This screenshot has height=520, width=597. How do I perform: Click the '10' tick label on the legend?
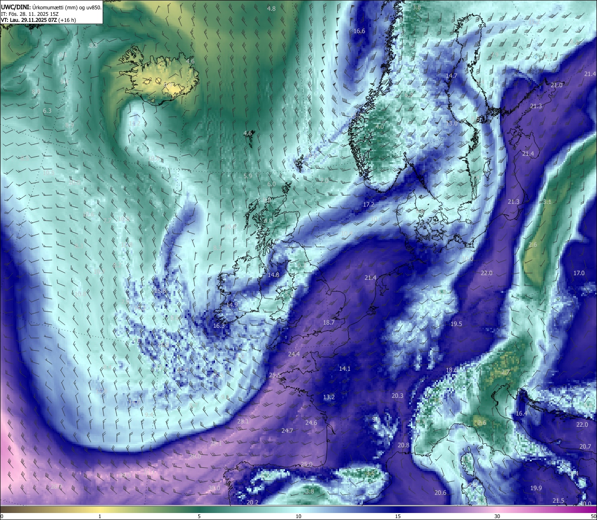pyautogui.click(x=298, y=516)
